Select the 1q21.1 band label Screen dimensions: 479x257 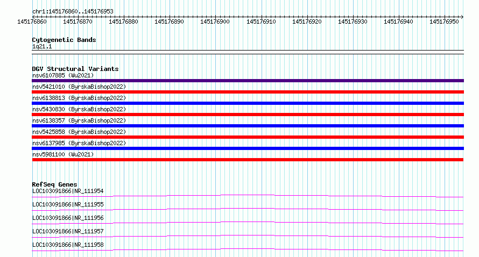42,46
